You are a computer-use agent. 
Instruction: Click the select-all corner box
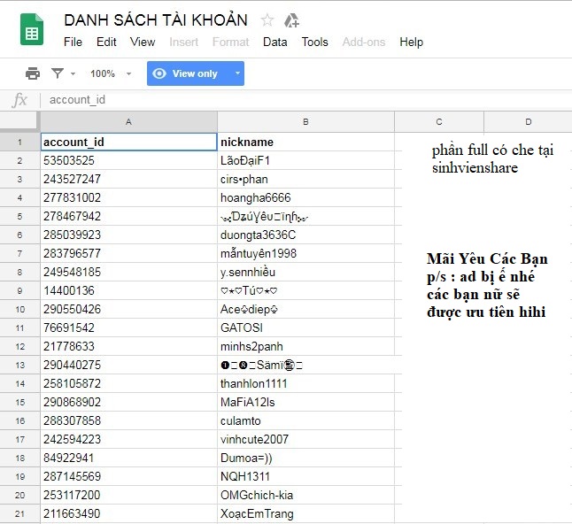19,122
